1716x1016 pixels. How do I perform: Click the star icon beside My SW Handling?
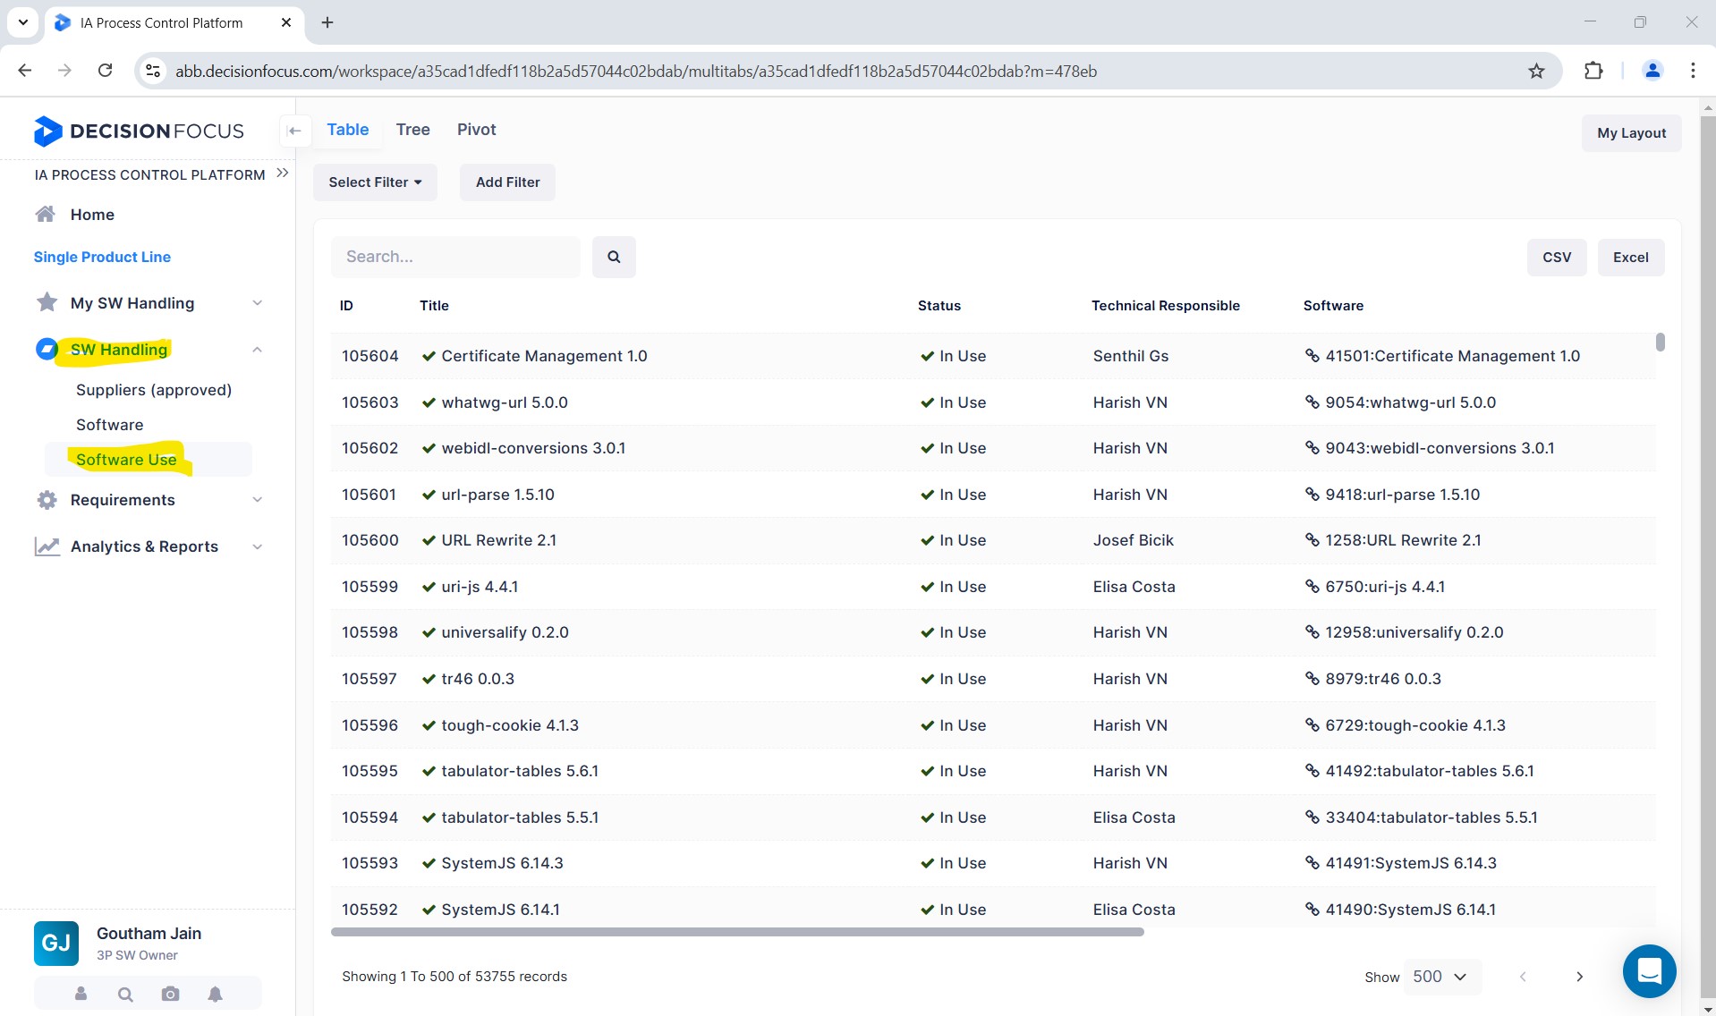47,302
